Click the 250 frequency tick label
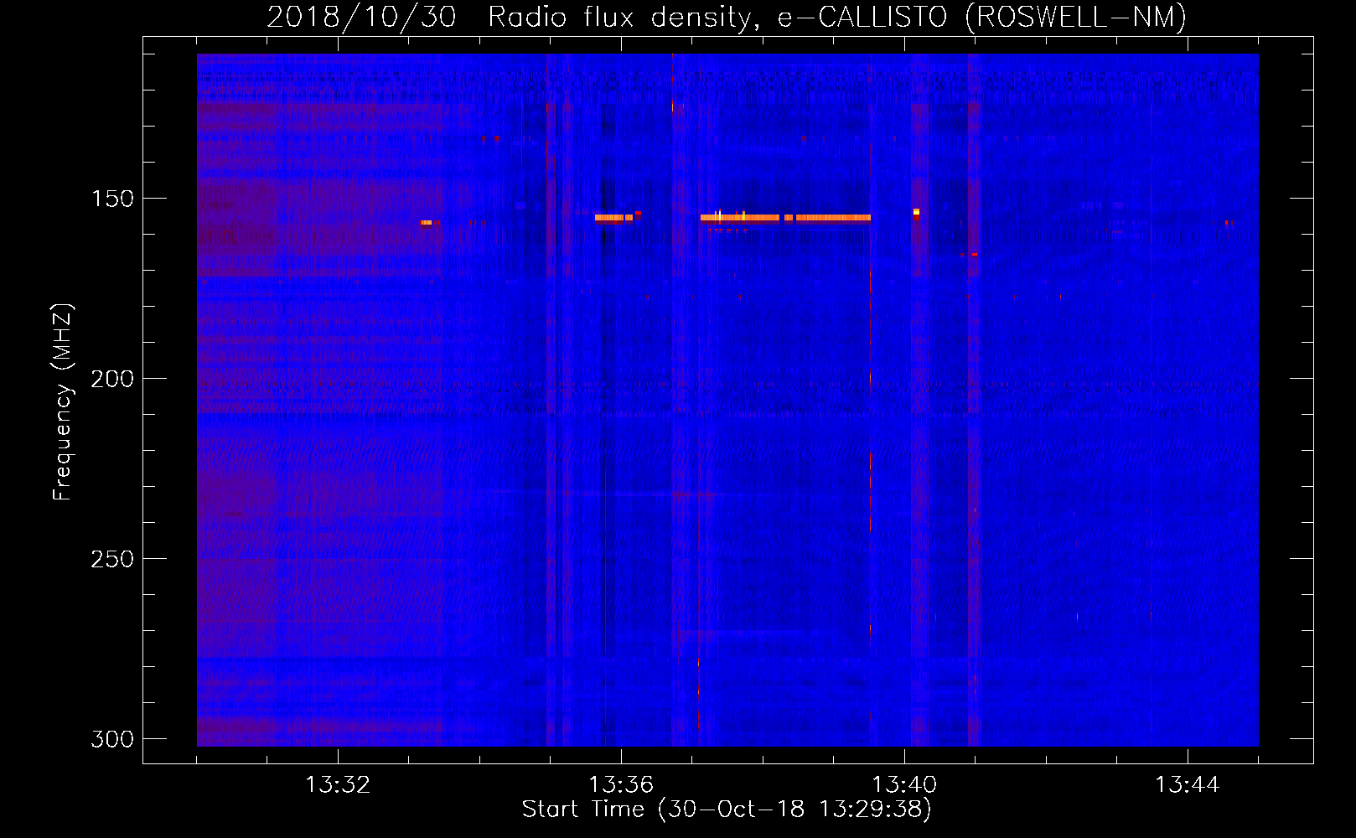 click(112, 559)
